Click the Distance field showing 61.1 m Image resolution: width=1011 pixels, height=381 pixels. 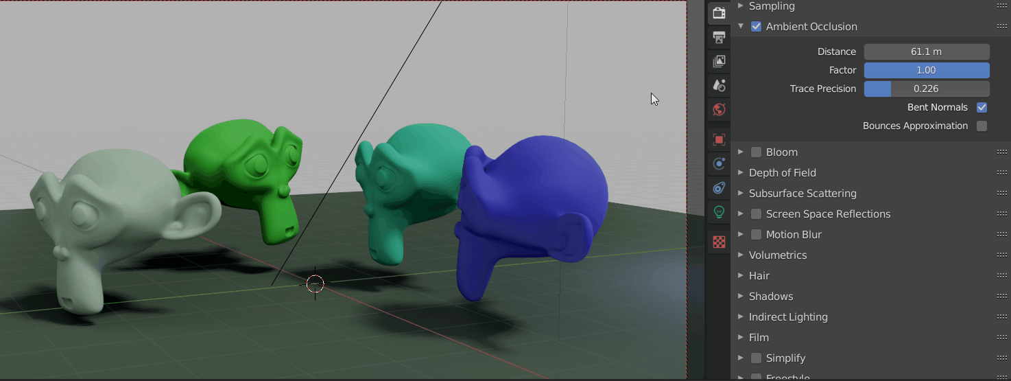click(927, 51)
